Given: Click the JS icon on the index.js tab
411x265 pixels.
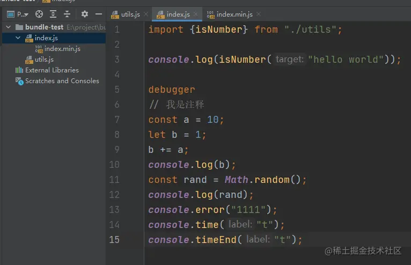Looking at the screenshot, I should pyautogui.click(x=160, y=14).
